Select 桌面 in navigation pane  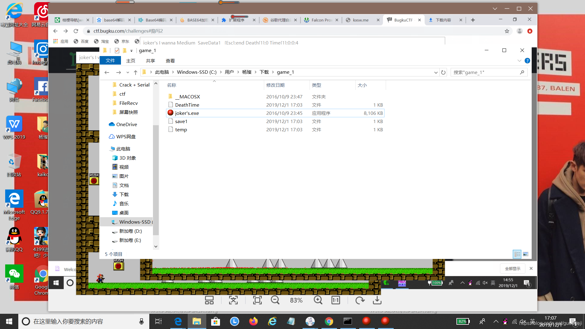point(121,213)
